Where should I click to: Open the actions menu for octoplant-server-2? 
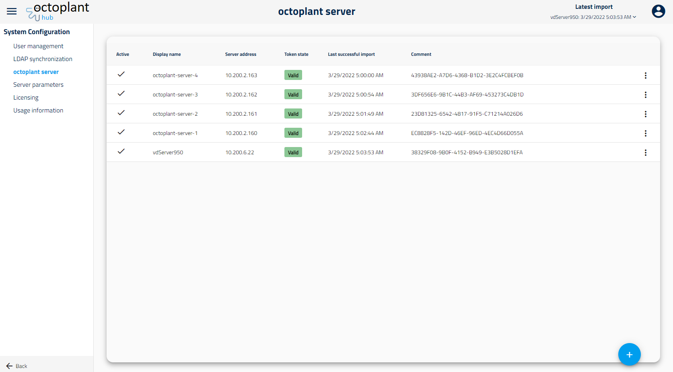click(x=646, y=114)
